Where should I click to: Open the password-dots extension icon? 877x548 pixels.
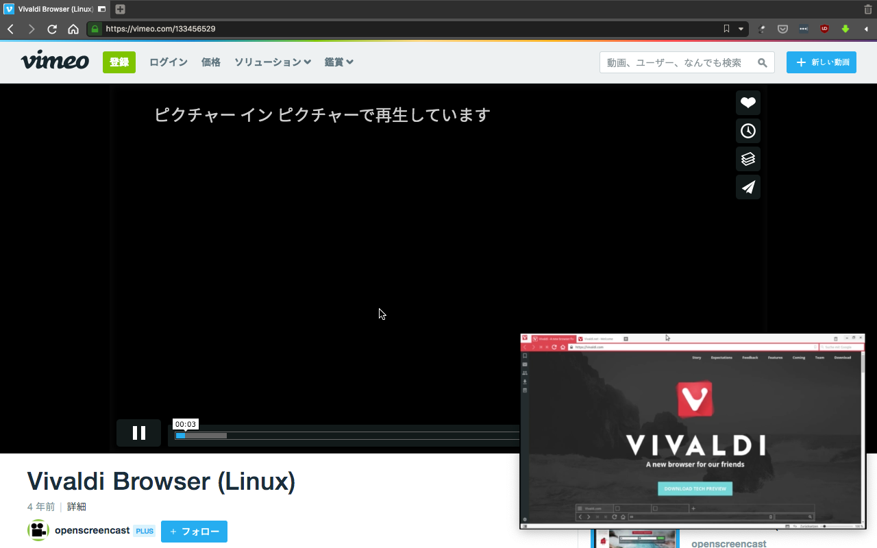pos(804,29)
